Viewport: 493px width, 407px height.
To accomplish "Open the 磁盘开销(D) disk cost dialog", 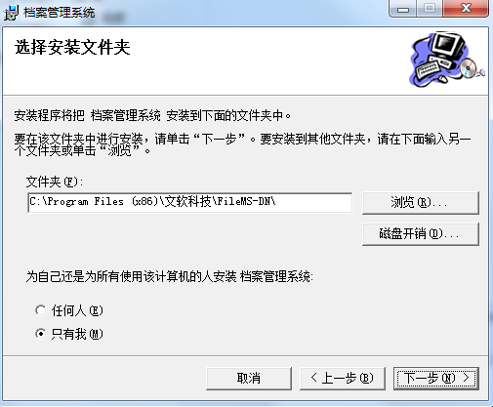I will [421, 234].
